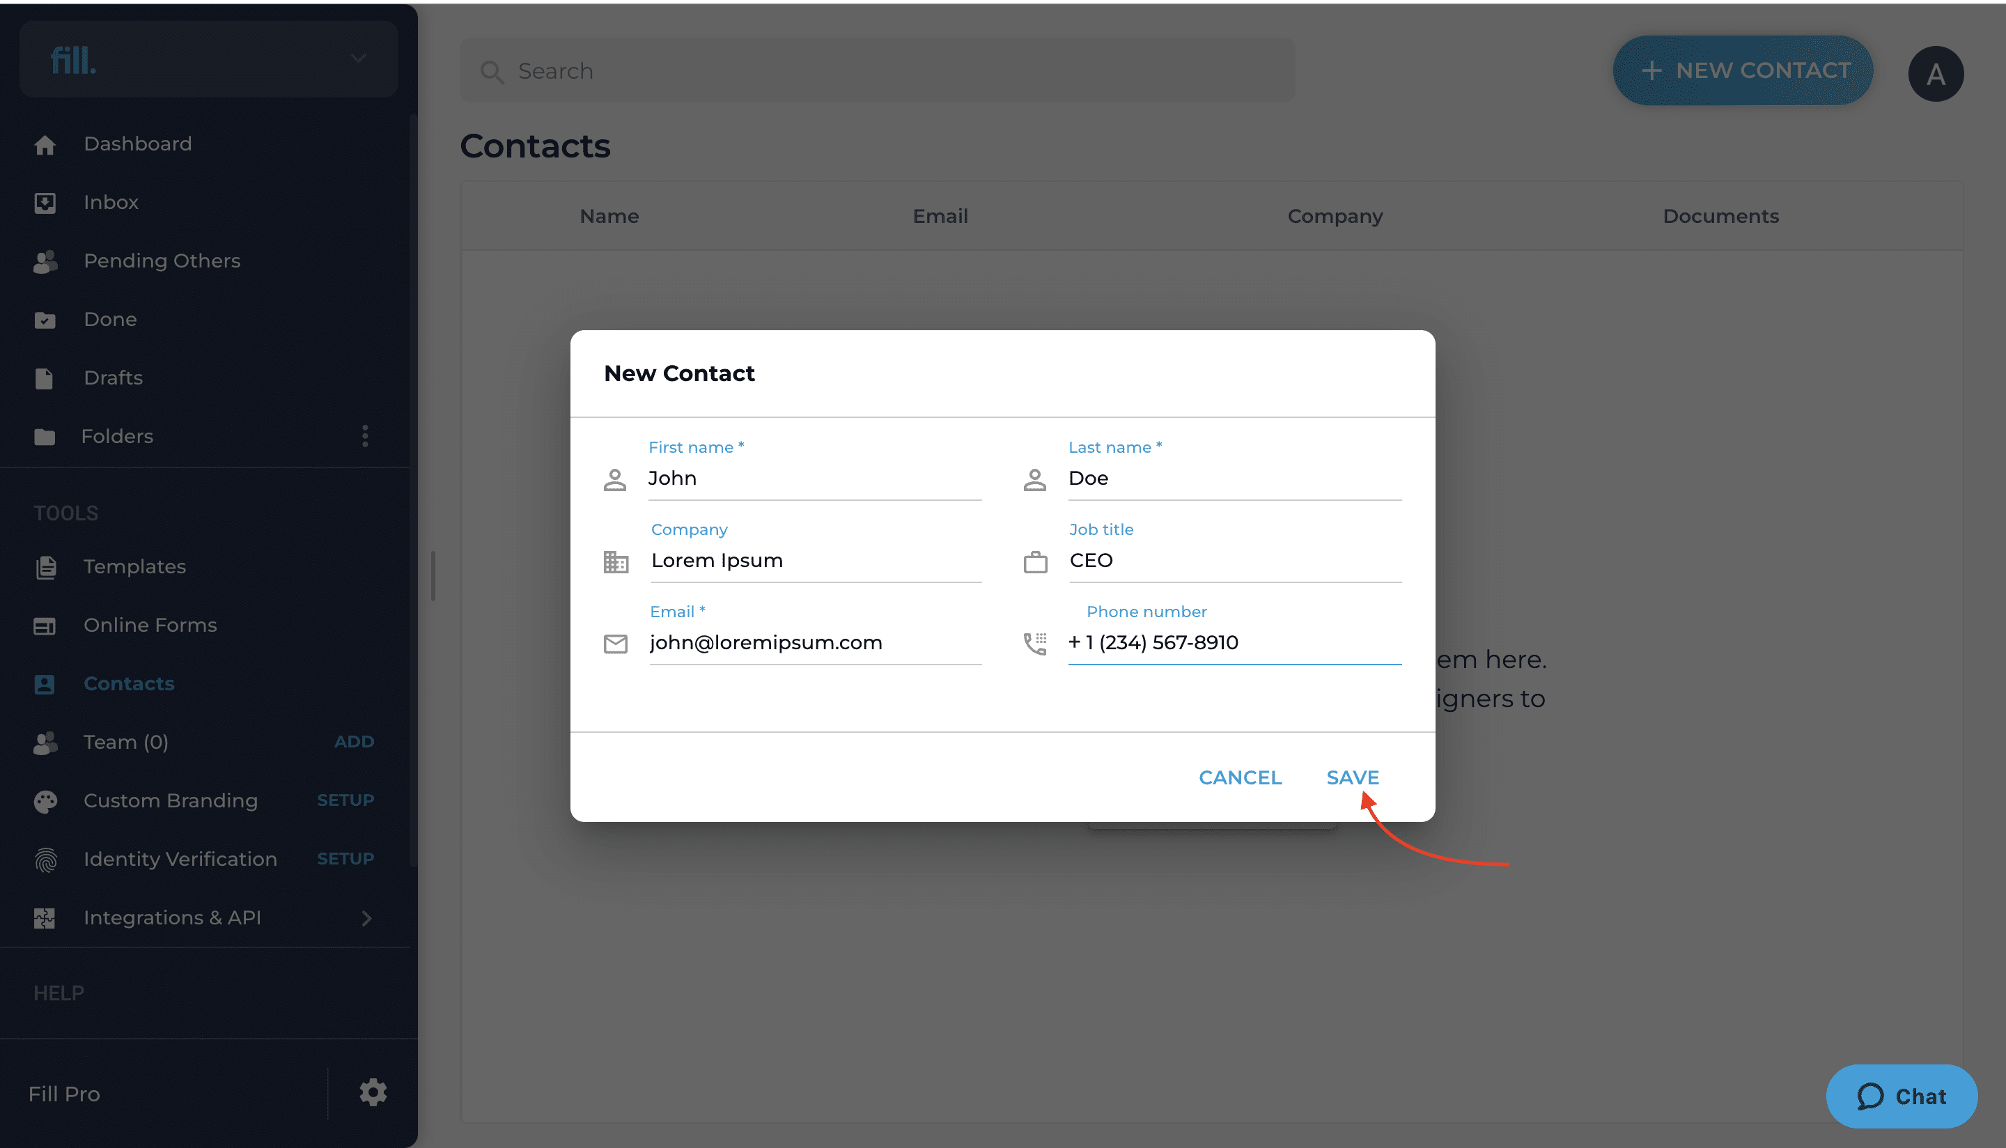The height and width of the screenshot is (1148, 2006).
Task: Click the person icon beside Last name
Action: 1035,479
